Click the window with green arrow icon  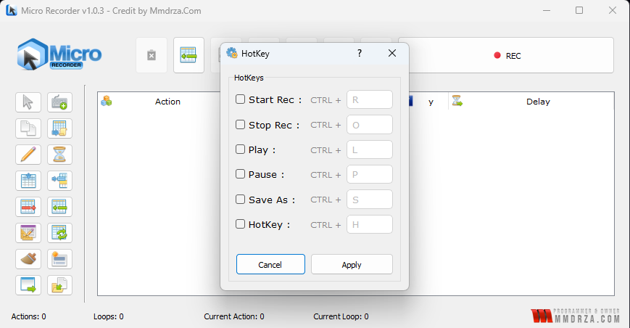28,285
